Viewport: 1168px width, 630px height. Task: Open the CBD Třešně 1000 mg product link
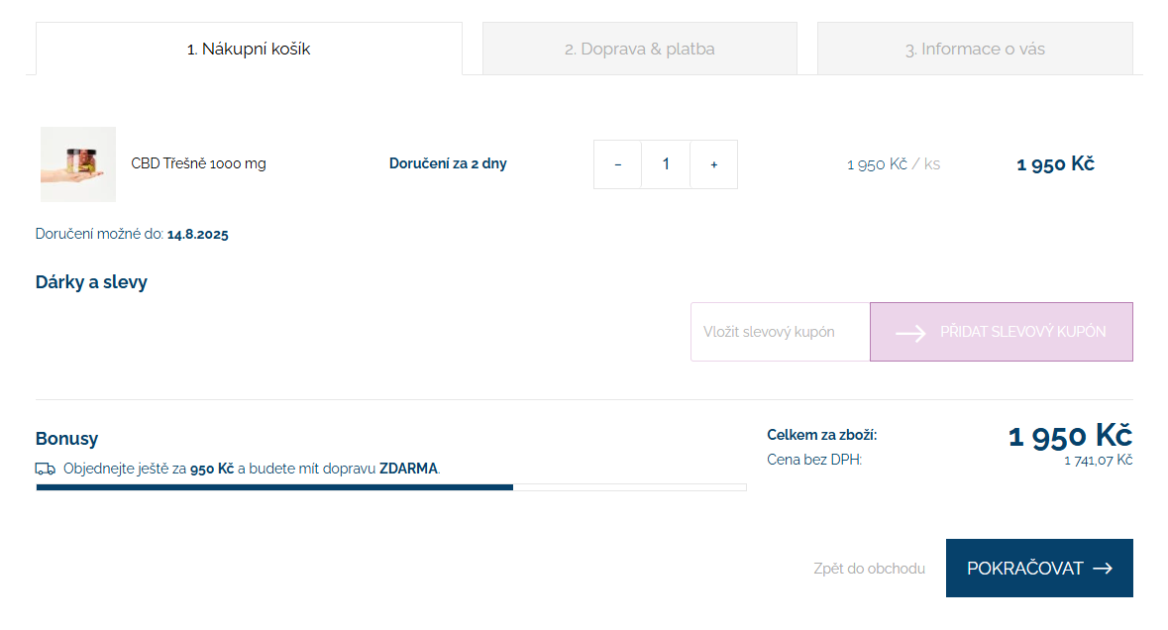click(x=198, y=163)
